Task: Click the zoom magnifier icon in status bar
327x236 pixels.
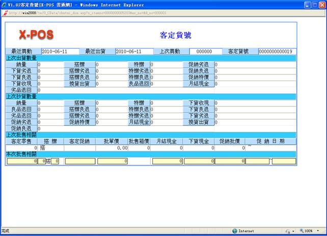Action: click(x=303, y=231)
